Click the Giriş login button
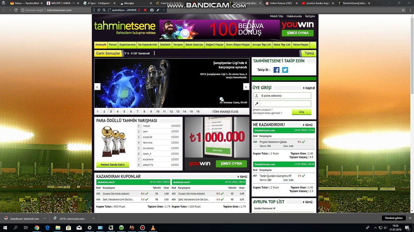The image size is (414, 232). click(x=301, y=112)
